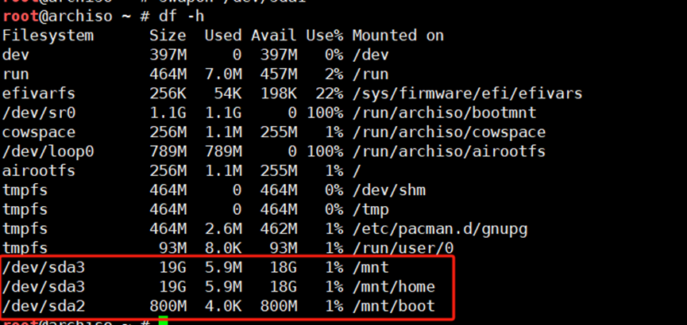Click the green terminal cursor block

[163, 321]
